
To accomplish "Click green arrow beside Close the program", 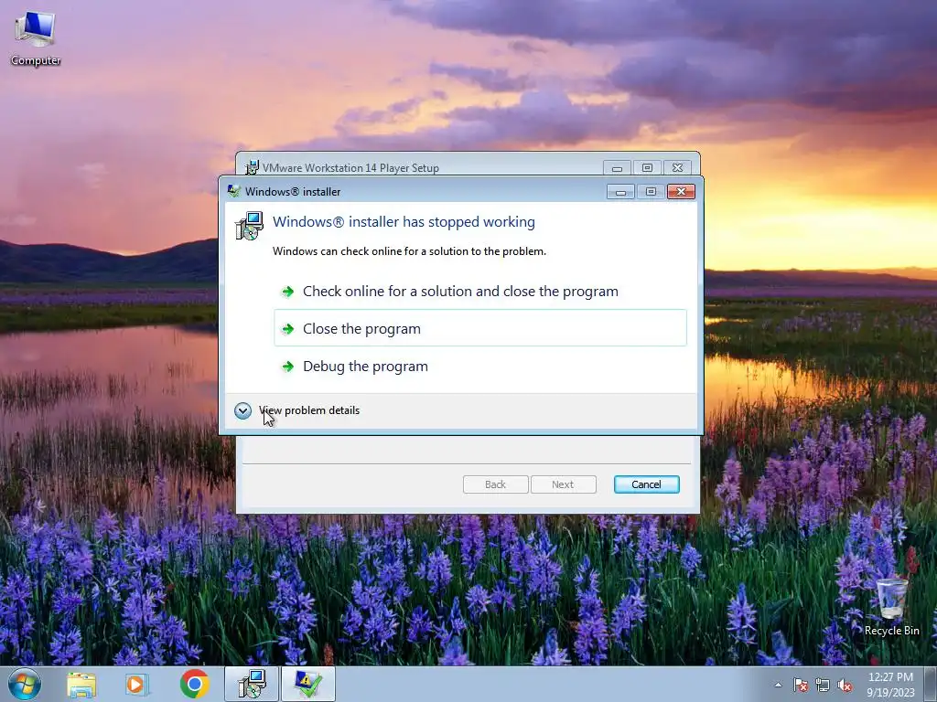I will point(288,328).
